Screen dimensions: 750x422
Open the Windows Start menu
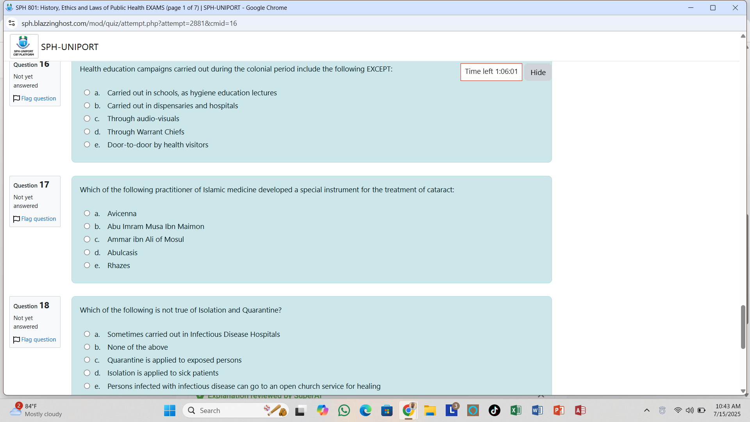(x=170, y=410)
